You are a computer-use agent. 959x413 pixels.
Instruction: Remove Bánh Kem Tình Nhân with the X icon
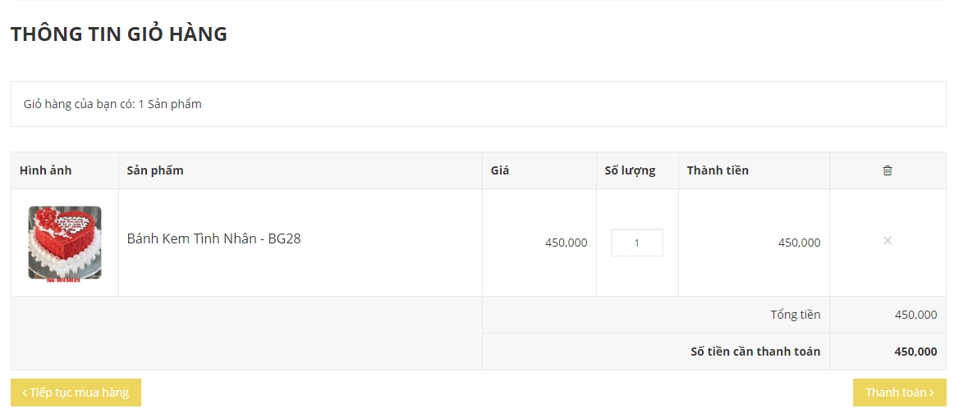point(887,241)
